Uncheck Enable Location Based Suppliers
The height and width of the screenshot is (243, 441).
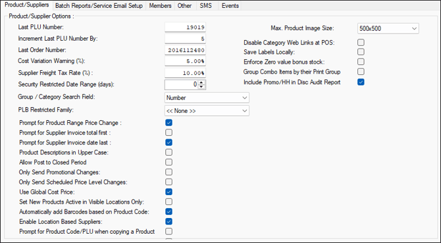coord(169,221)
